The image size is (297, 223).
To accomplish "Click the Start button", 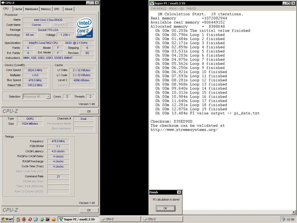I will point(7,219).
